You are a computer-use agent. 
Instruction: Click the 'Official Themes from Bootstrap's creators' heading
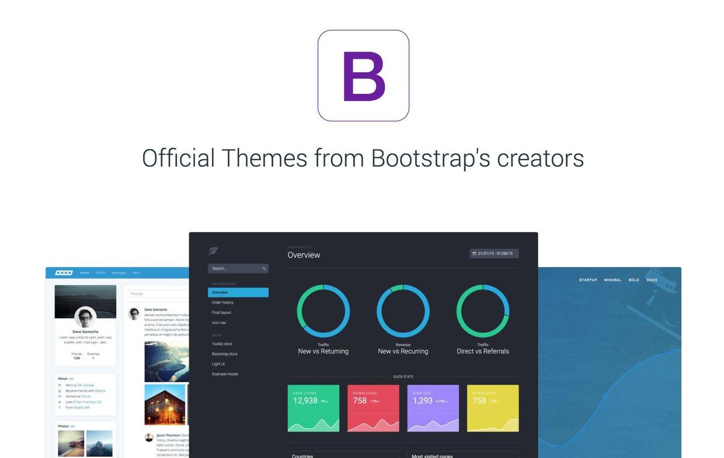[x=363, y=158]
